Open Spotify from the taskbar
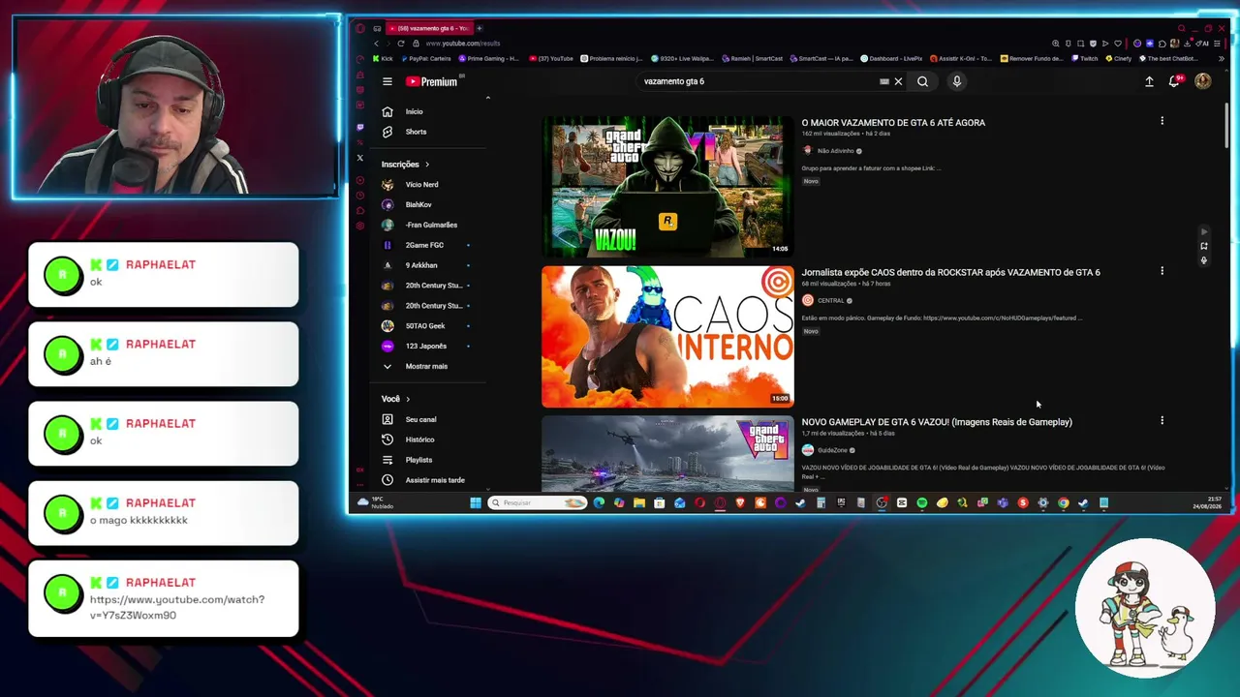 [921, 502]
